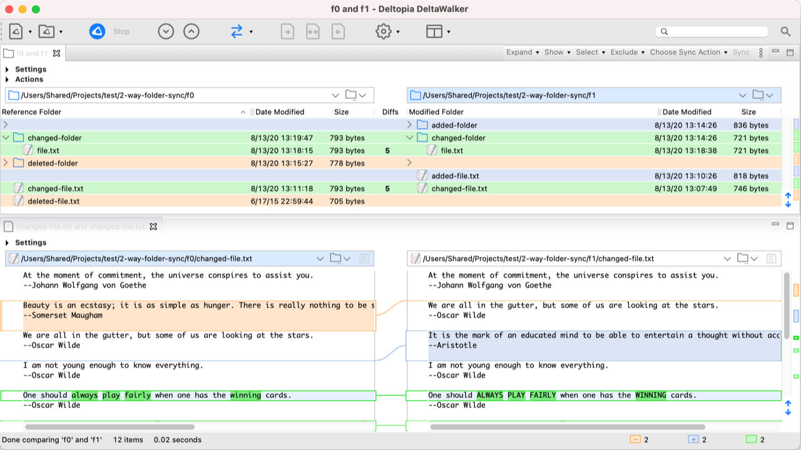Minimize the folder comparison panel
Image resolution: width=801 pixels, height=450 pixels.
click(775, 52)
